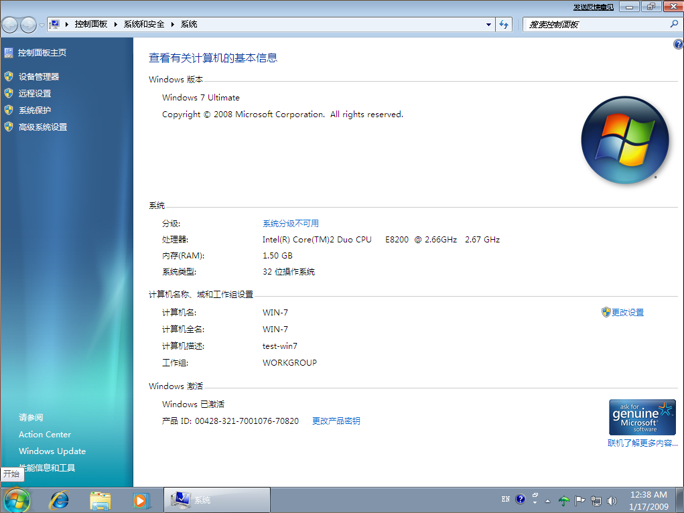
Task: Click volume speaker tray icon
Action: [x=612, y=501]
